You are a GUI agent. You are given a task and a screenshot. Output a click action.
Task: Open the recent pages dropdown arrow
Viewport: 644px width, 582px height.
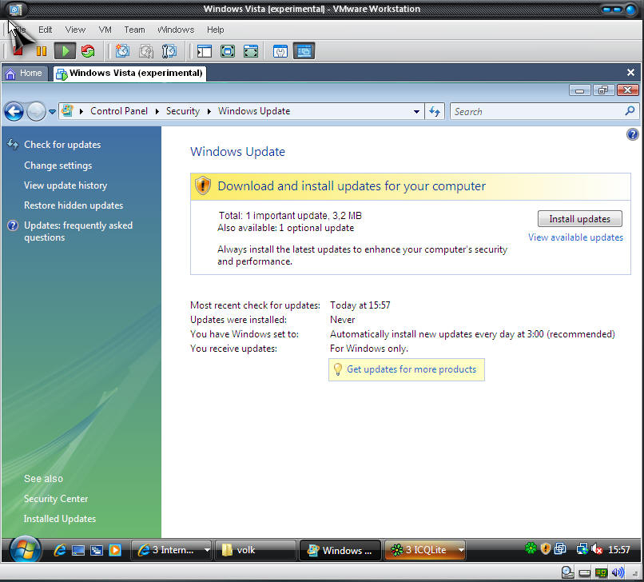click(x=52, y=111)
